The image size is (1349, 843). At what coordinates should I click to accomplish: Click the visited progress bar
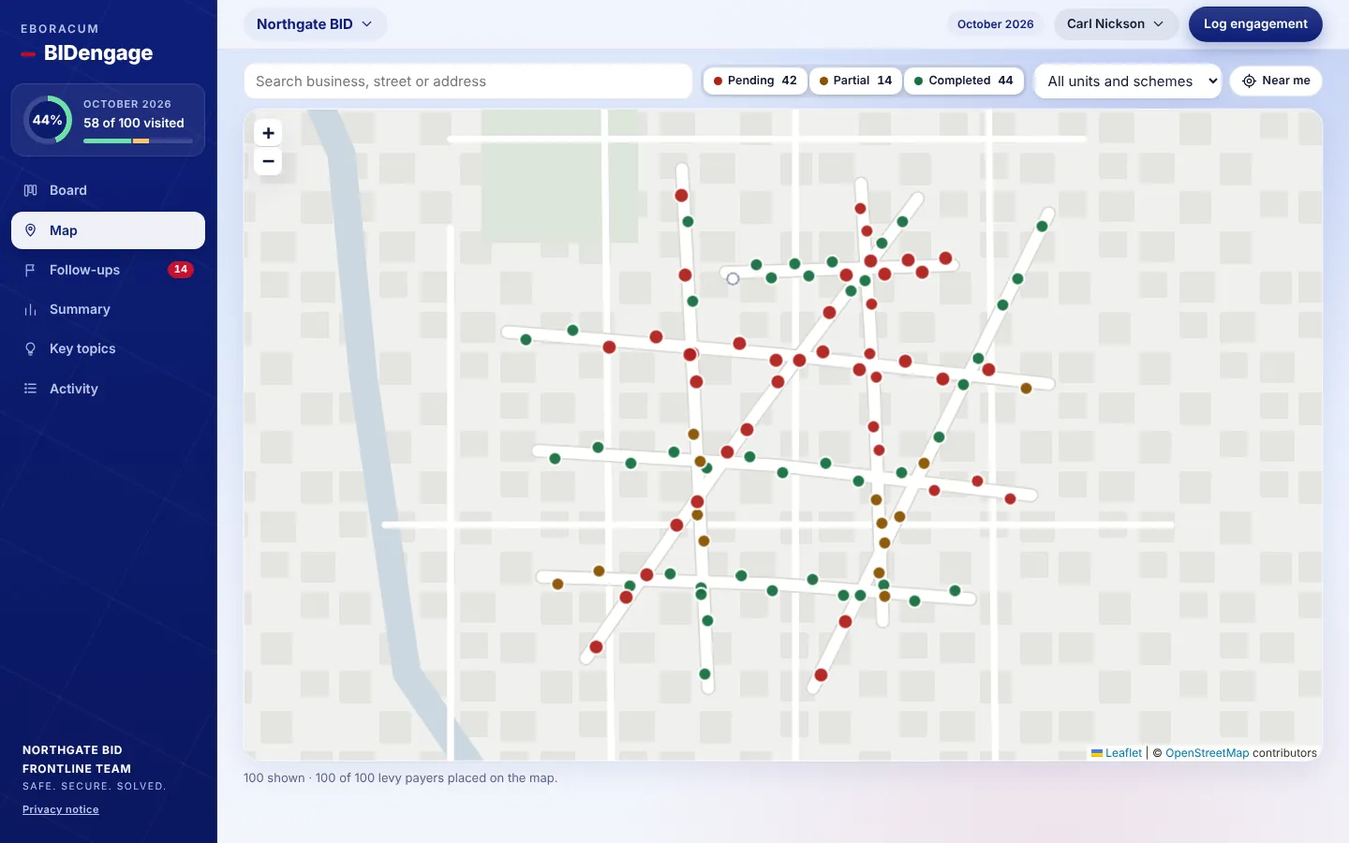click(x=138, y=140)
